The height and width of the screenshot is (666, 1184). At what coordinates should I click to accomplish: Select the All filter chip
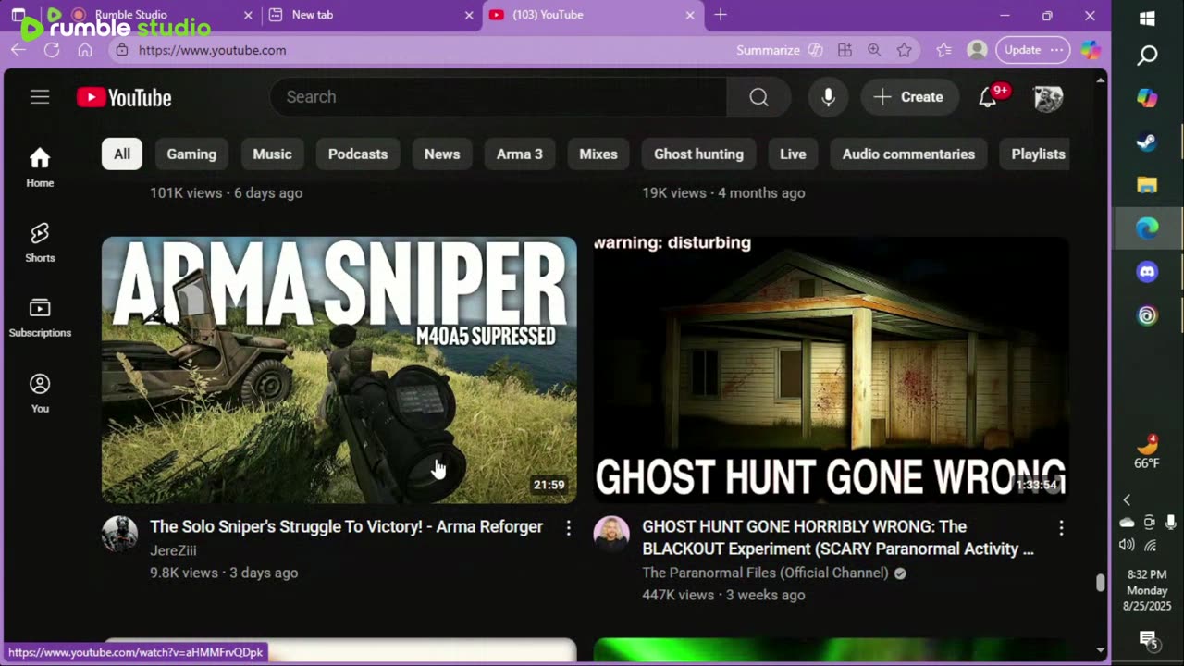pos(122,154)
